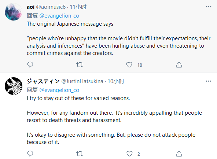Open the @aoimusic6 handle
The width and height of the screenshot is (217, 159).
51,7
